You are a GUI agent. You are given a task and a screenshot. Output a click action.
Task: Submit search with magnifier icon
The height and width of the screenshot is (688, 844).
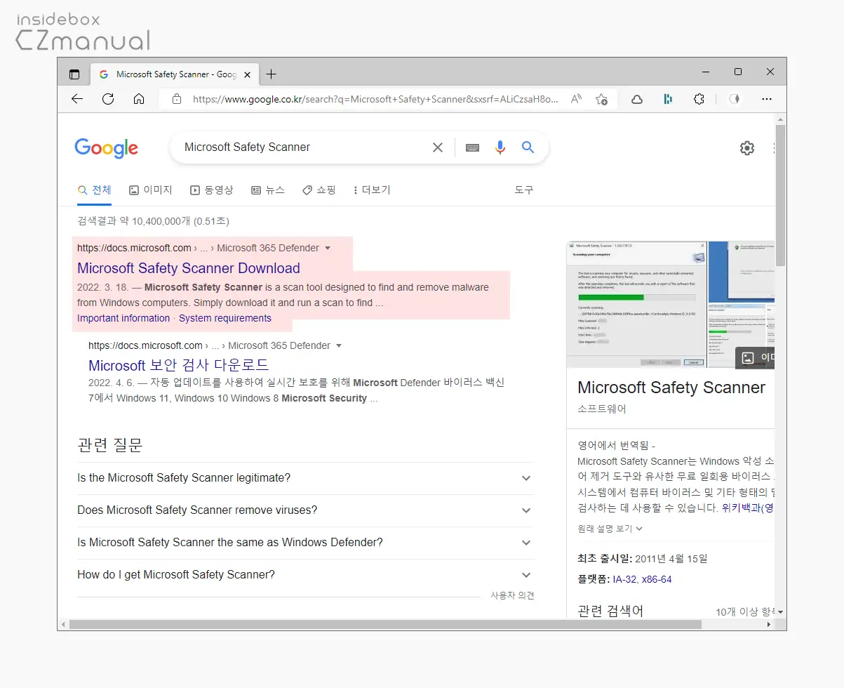click(x=528, y=147)
